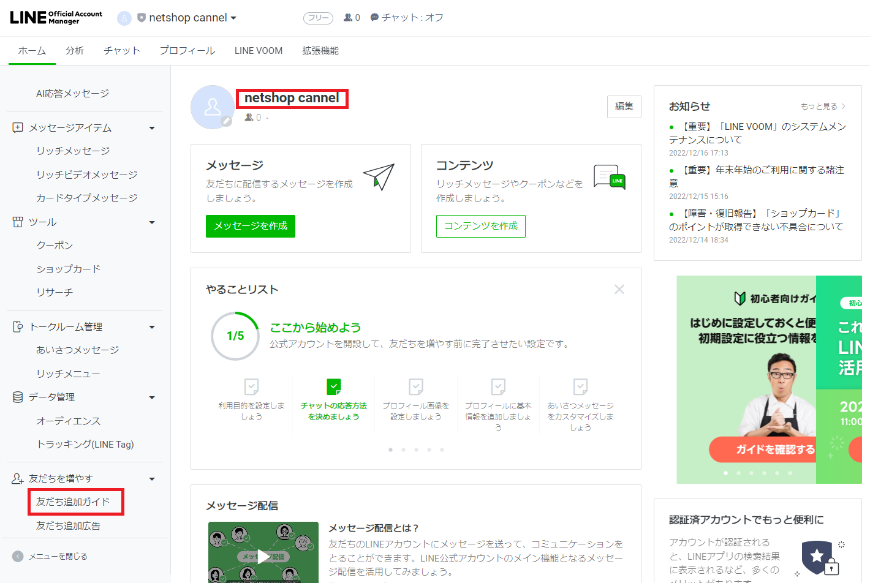
Task: Open the ショップカード trouble report notice
Action: [x=756, y=220]
